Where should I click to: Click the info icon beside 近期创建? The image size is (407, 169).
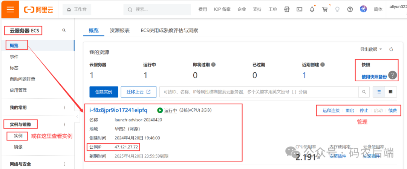323,64
